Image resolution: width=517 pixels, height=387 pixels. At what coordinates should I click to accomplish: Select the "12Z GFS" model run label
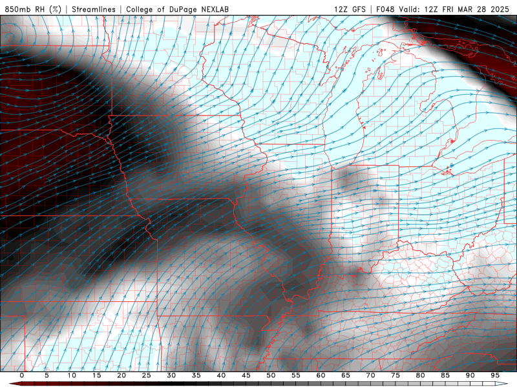click(350, 9)
